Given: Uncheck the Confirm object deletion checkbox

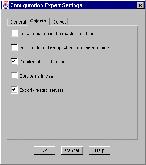Looking at the screenshot, I should tap(14, 62).
